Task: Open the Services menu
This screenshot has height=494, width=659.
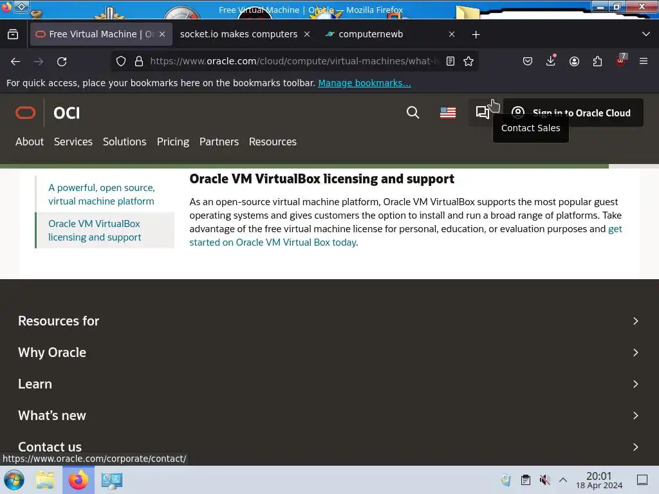Action: point(73,142)
